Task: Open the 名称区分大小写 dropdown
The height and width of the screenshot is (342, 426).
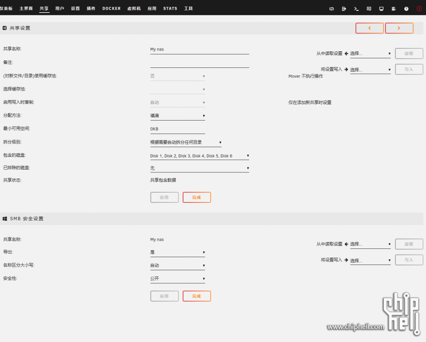Action: [178, 265]
